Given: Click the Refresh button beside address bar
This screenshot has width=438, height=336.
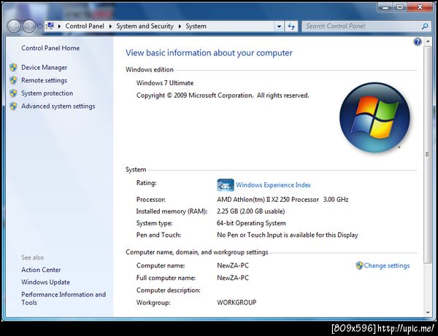Looking at the screenshot, I should coord(291,26).
